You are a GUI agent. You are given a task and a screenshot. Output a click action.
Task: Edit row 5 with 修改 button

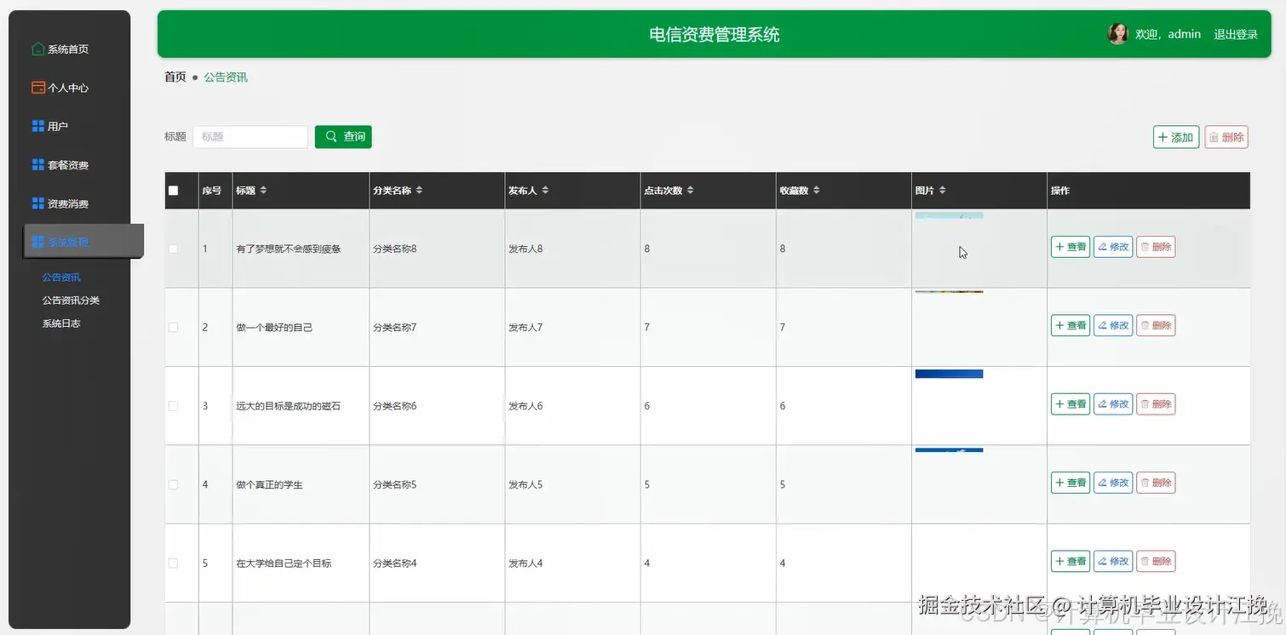1113,561
